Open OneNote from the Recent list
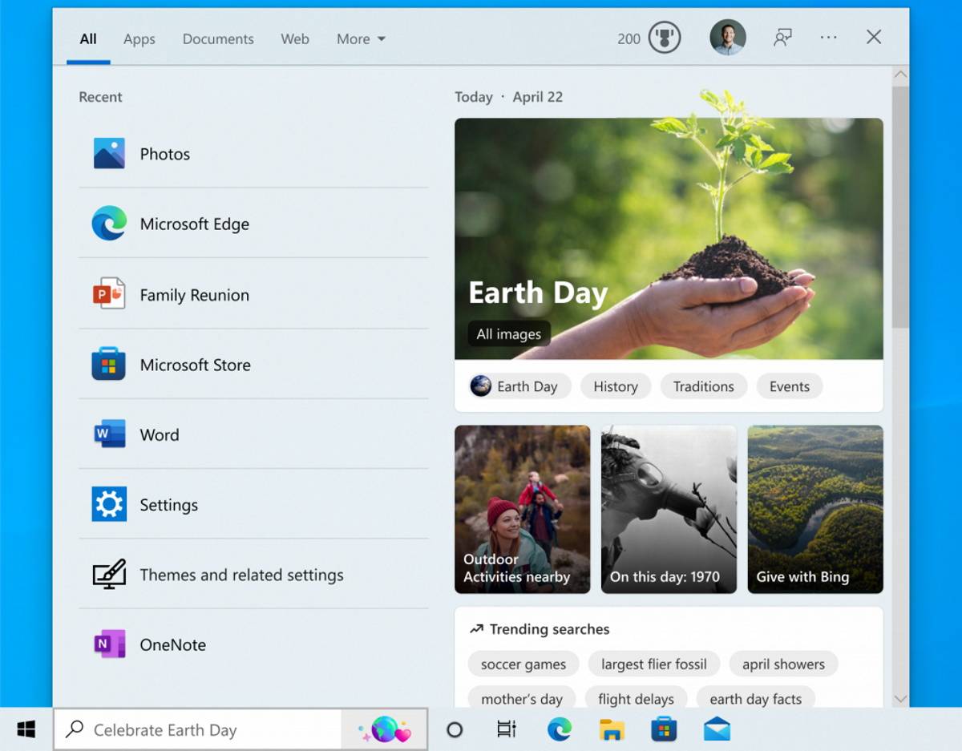The width and height of the screenshot is (962, 751). pos(173,644)
